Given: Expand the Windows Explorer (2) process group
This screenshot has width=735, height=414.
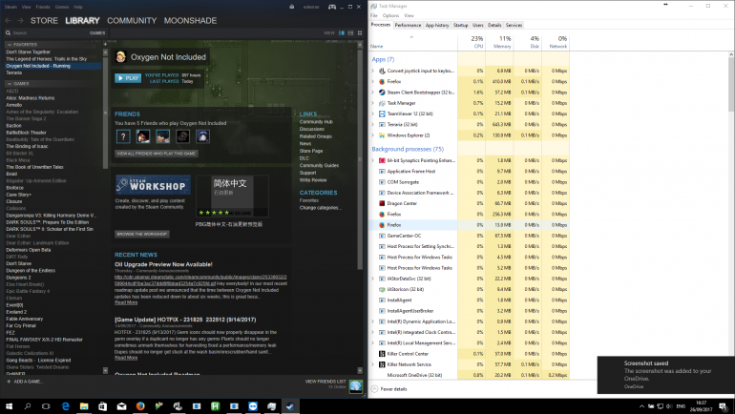Looking at the screenshot, I should pos(371,135).
